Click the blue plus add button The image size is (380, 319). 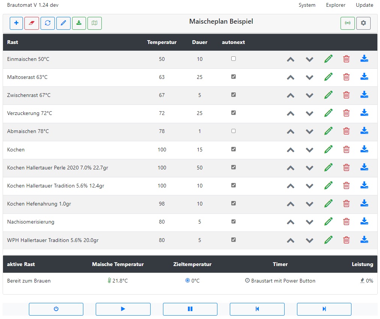pos(16,23)
